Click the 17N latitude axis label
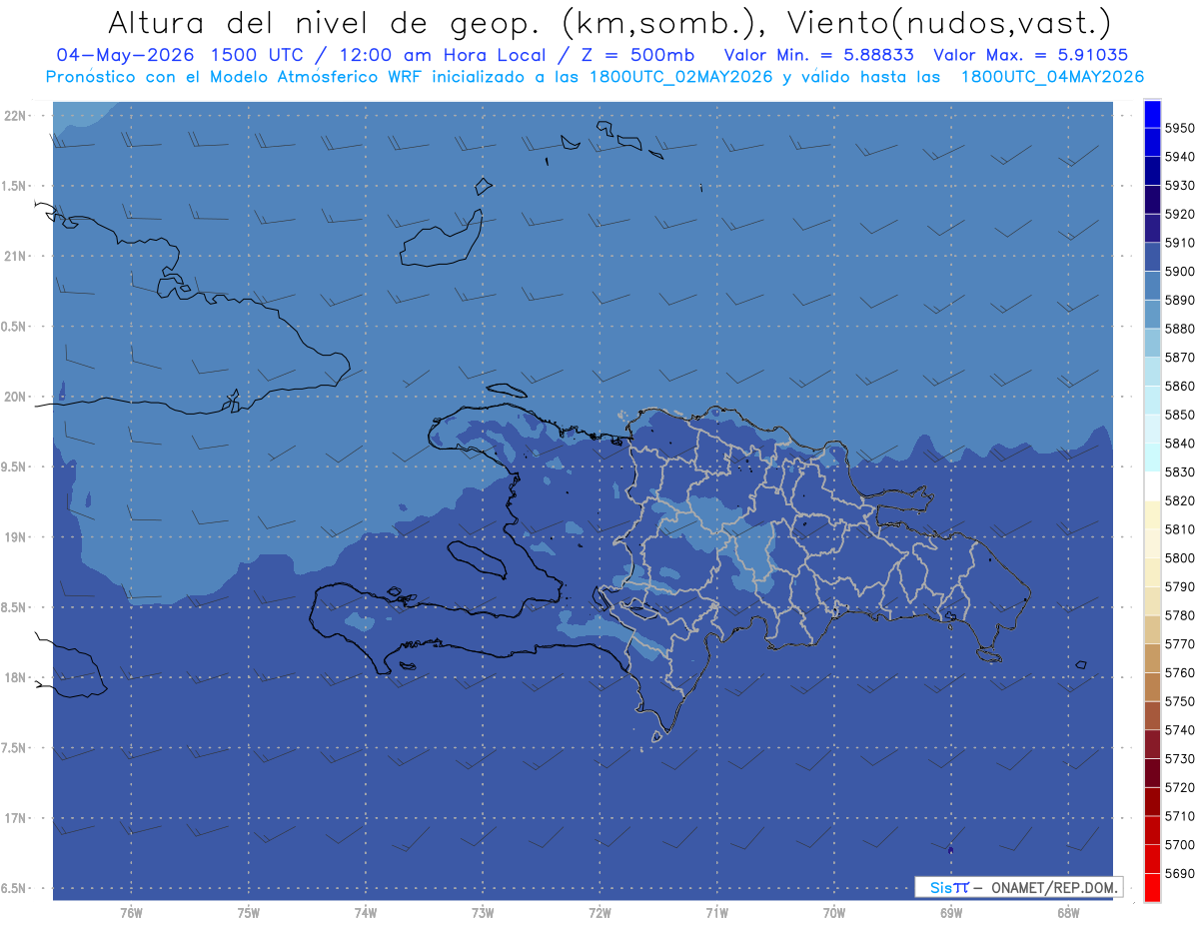1199x926 pixels. click(x=17, y=818)
